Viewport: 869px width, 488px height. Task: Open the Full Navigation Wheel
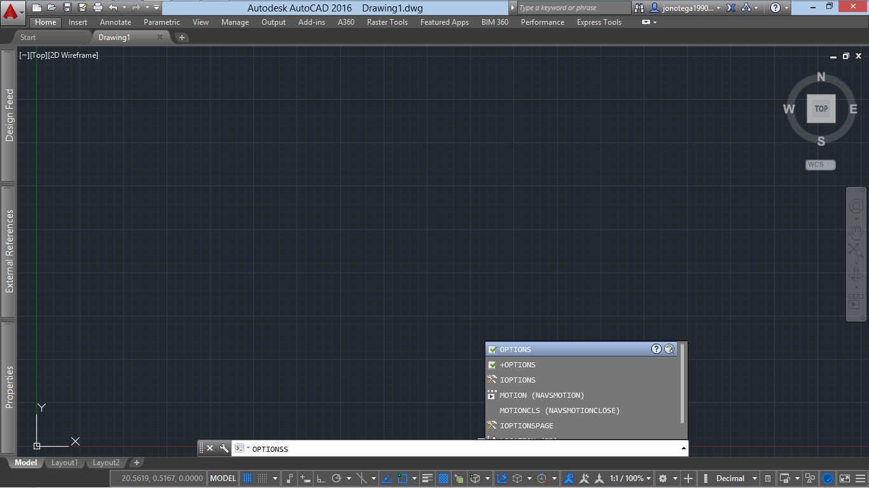[856, 206]
